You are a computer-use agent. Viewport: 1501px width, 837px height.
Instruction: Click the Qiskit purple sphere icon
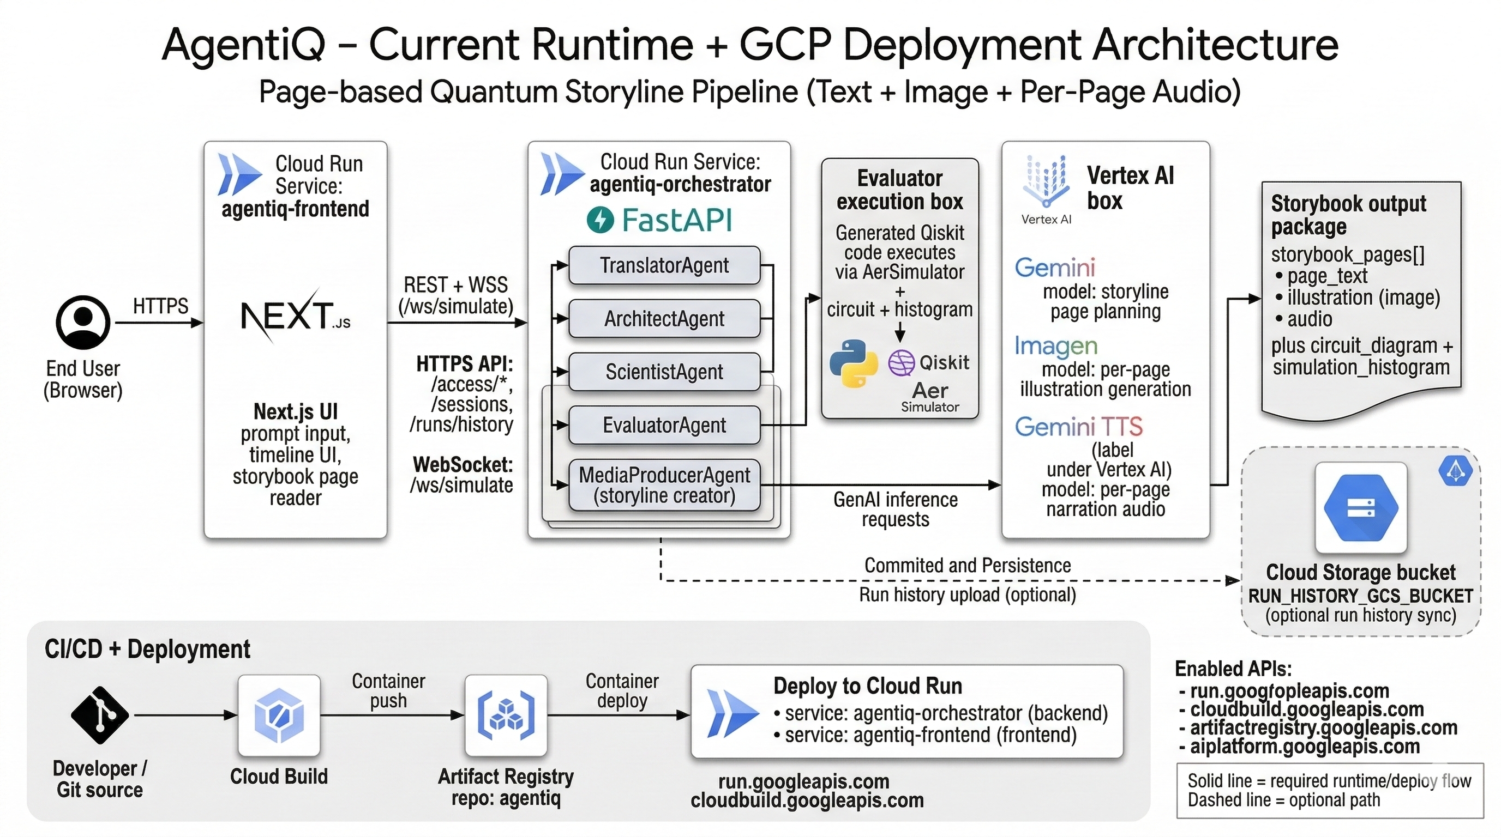[902, 362]
